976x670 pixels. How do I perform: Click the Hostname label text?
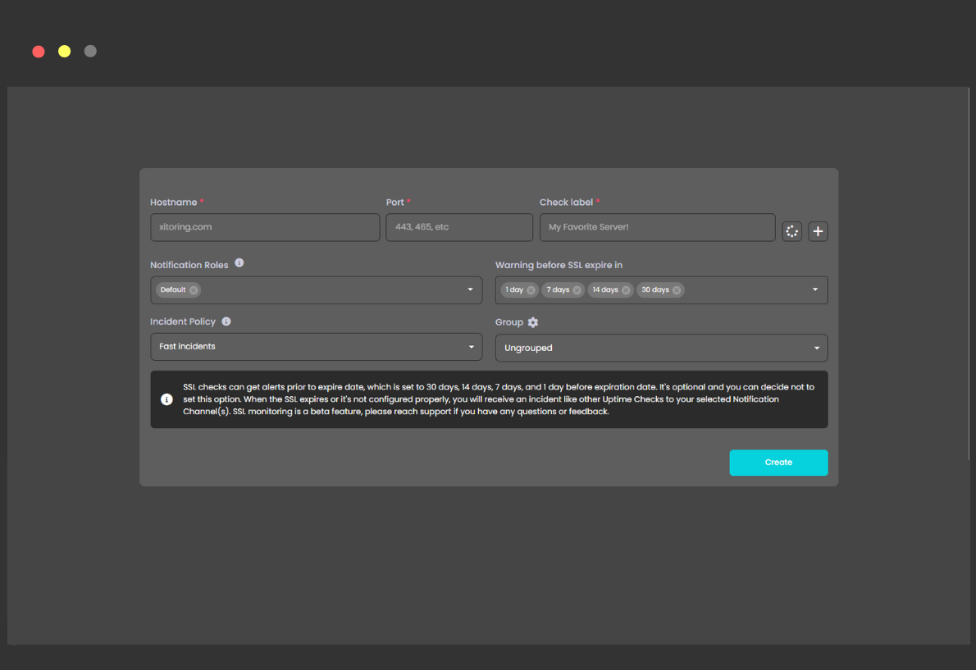(173, 203)
